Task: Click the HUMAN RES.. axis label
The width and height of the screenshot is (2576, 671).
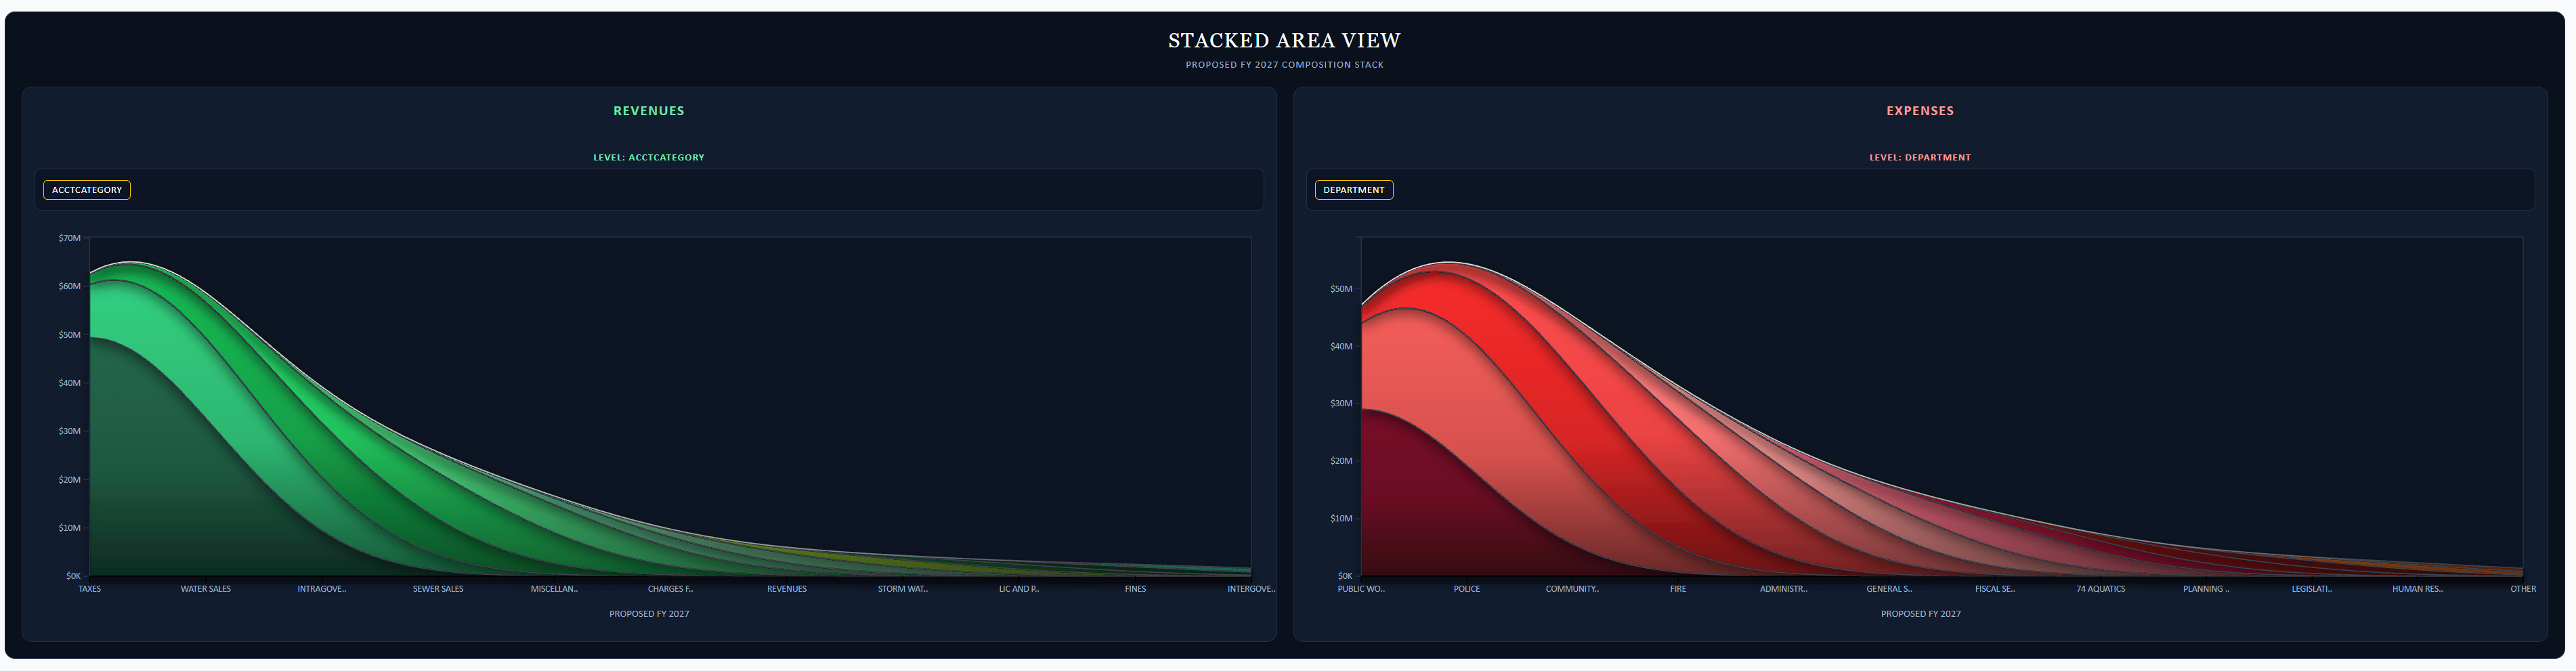Action: (2418, 589)
